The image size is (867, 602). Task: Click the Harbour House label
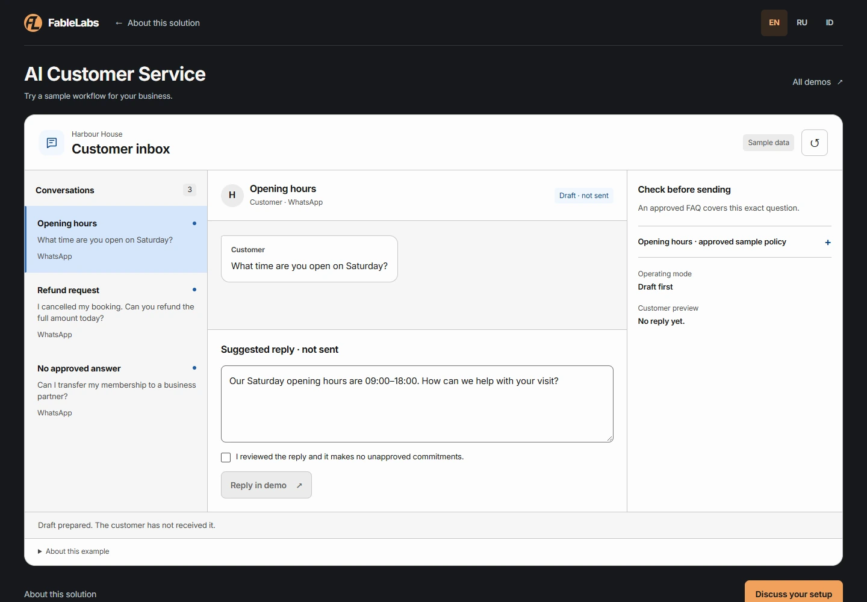[97, 134]
